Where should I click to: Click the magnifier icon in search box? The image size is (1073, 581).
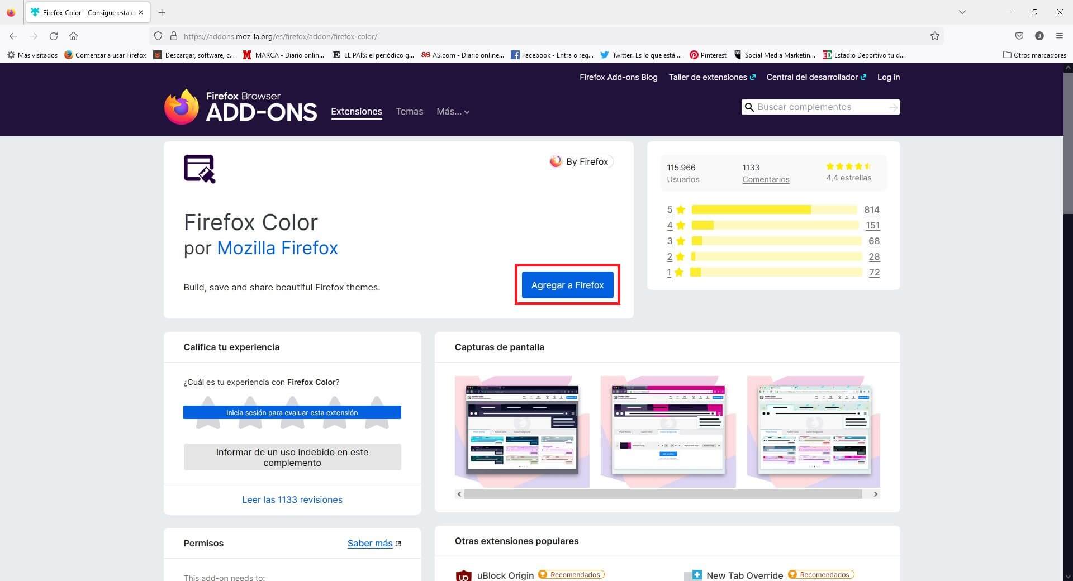point(749,107)
